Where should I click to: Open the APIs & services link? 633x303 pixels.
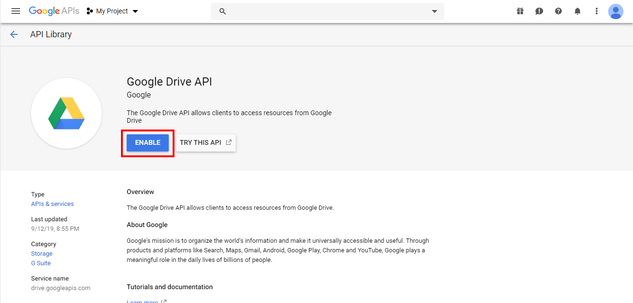[x=53, y=204]
